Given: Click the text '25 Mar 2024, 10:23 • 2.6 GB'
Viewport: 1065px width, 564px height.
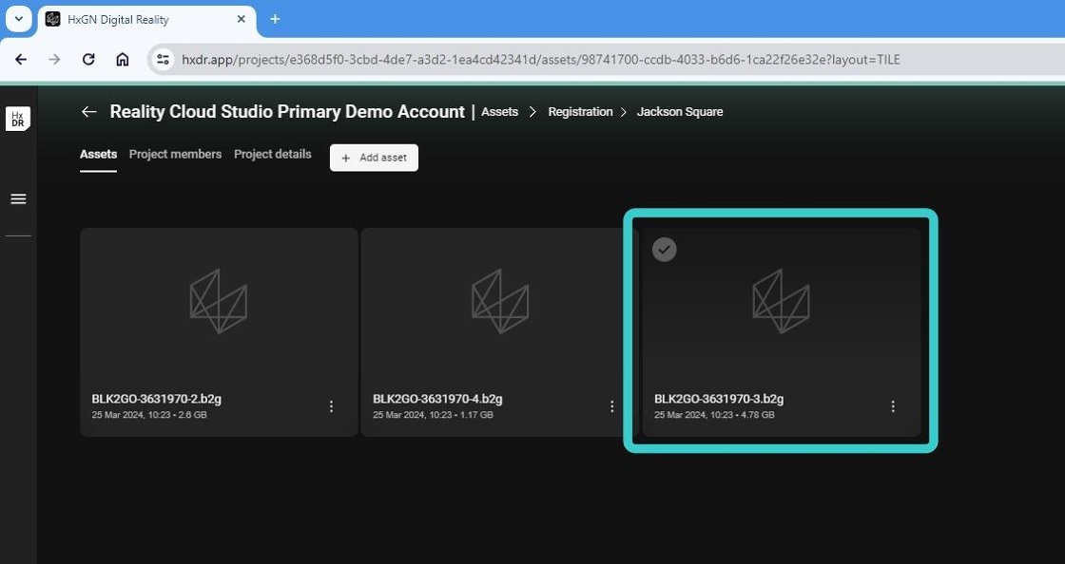Looking at the screenshot, I should (x=149, y=415).
